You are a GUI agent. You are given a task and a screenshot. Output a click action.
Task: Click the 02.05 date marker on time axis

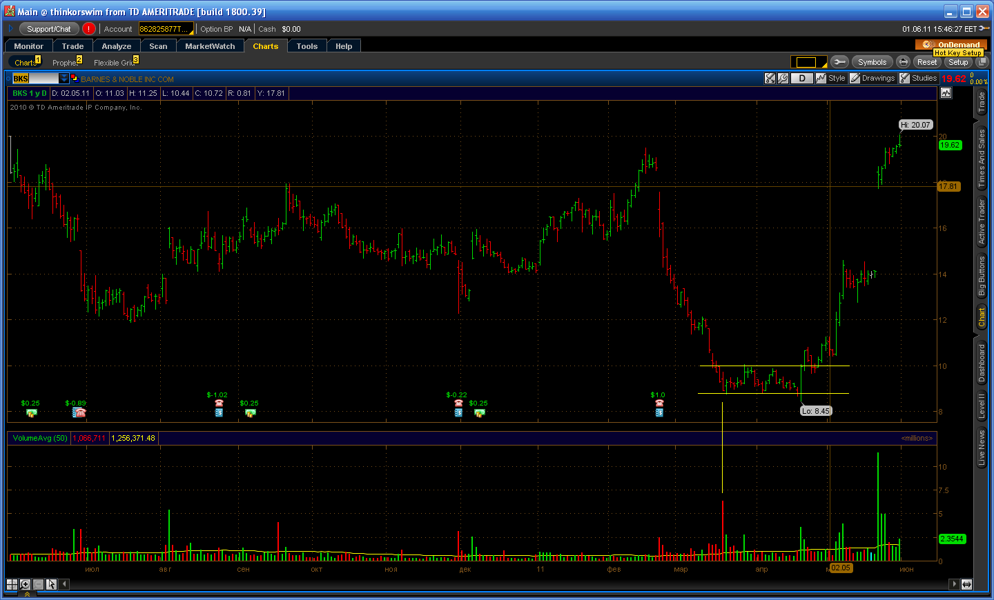click(x=841, y=568)
